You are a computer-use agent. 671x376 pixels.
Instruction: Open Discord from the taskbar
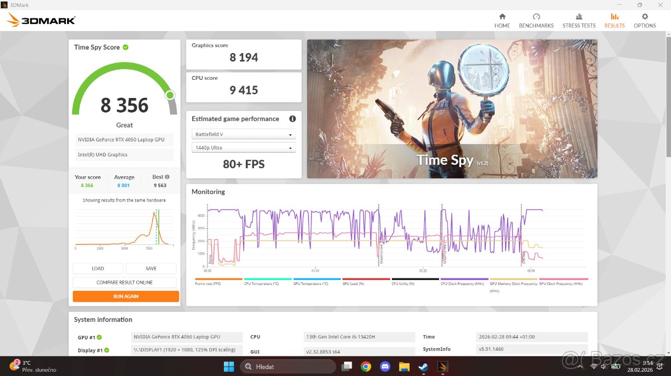(x=385, y=367)
